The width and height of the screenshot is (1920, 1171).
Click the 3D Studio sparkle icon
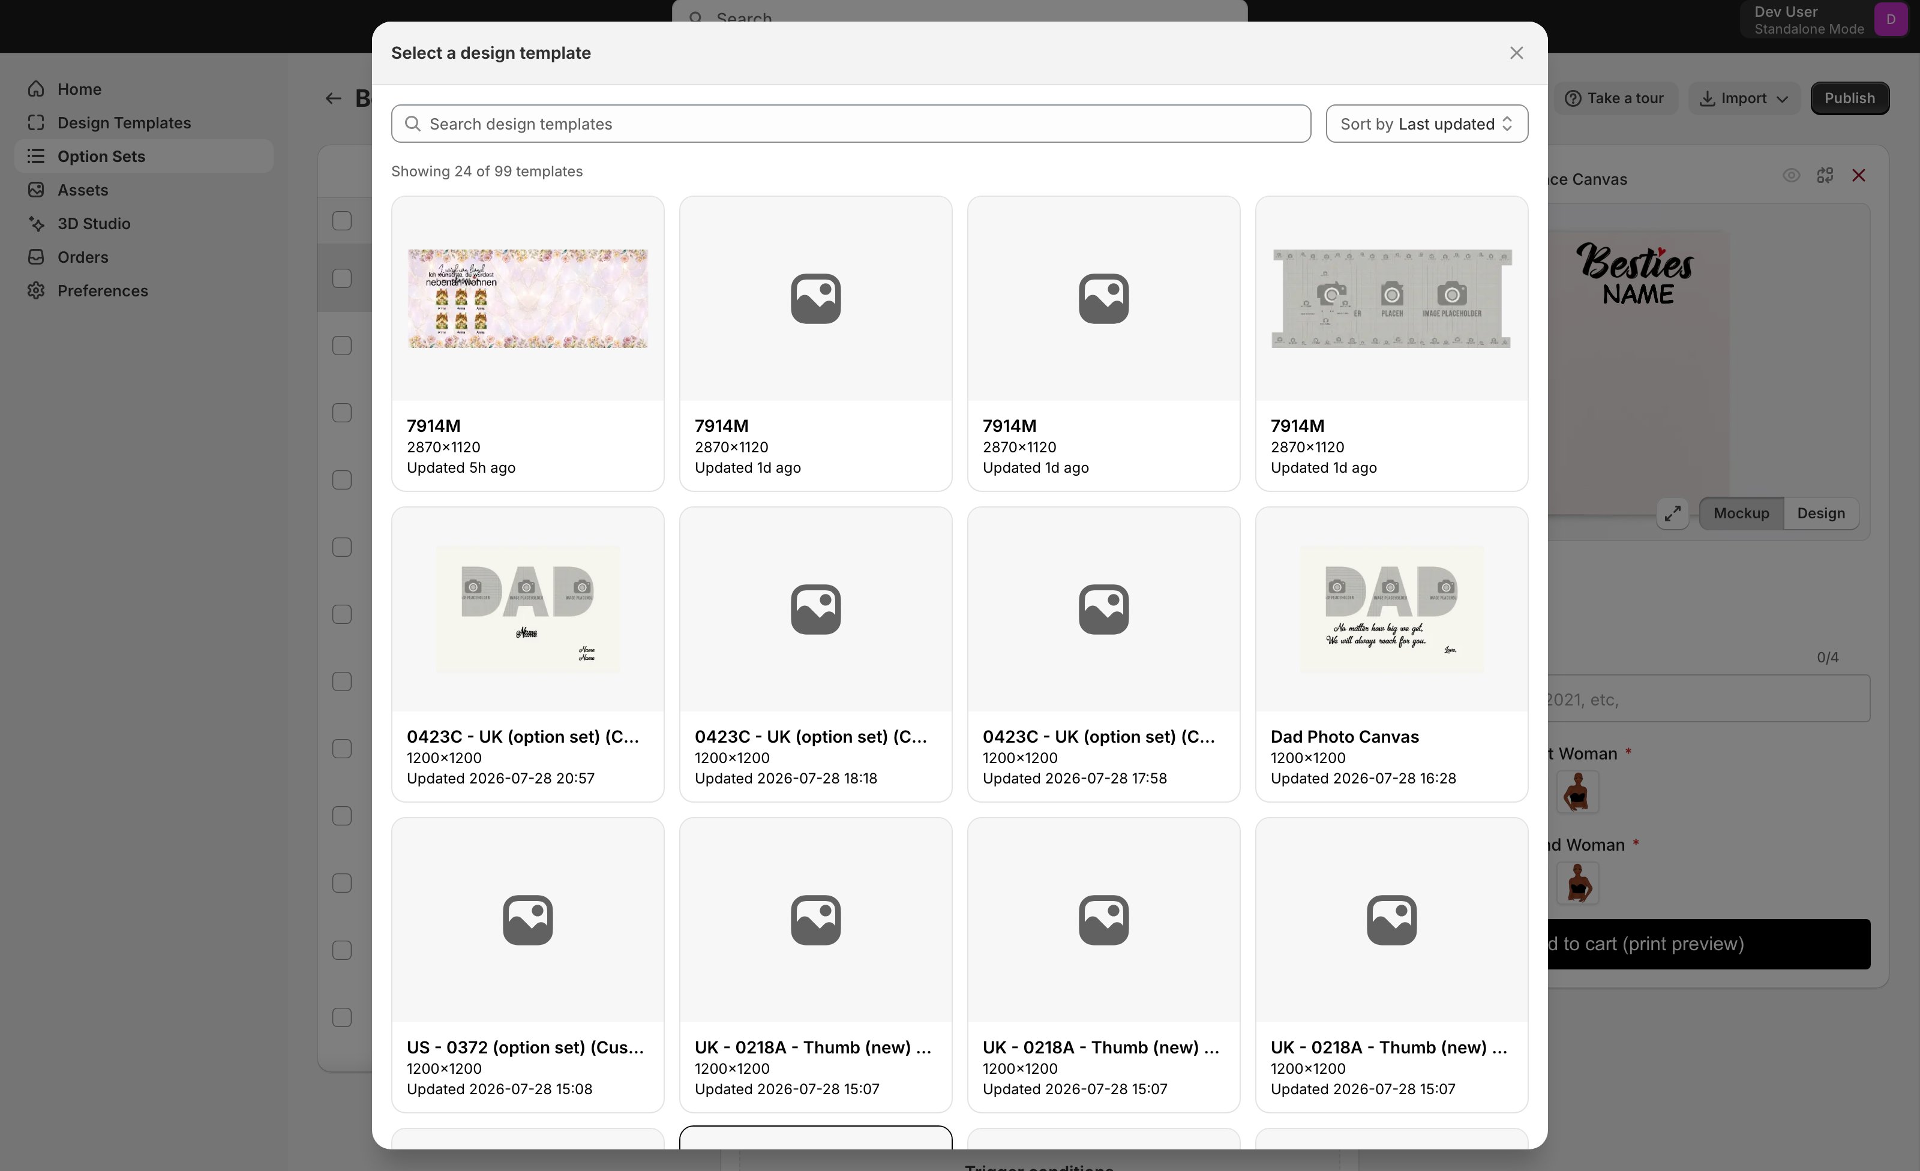click(x=36, y=223)
